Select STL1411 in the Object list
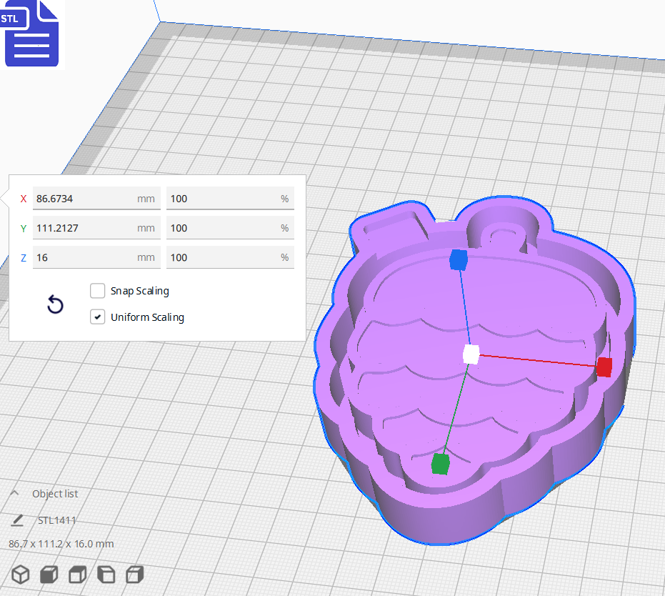 click(56, 520)
